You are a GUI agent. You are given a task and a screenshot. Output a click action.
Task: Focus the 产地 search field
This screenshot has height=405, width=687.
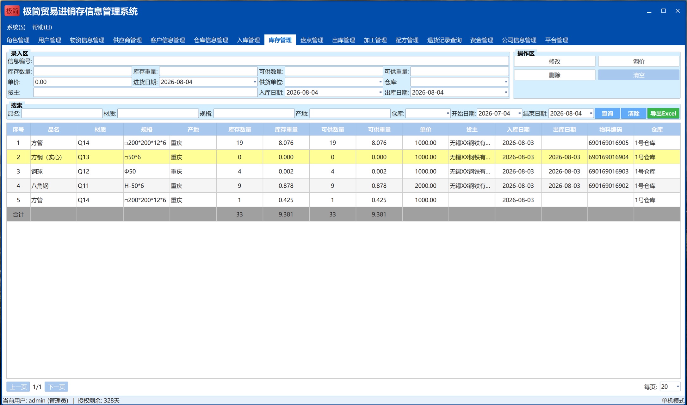coord(350,113)
